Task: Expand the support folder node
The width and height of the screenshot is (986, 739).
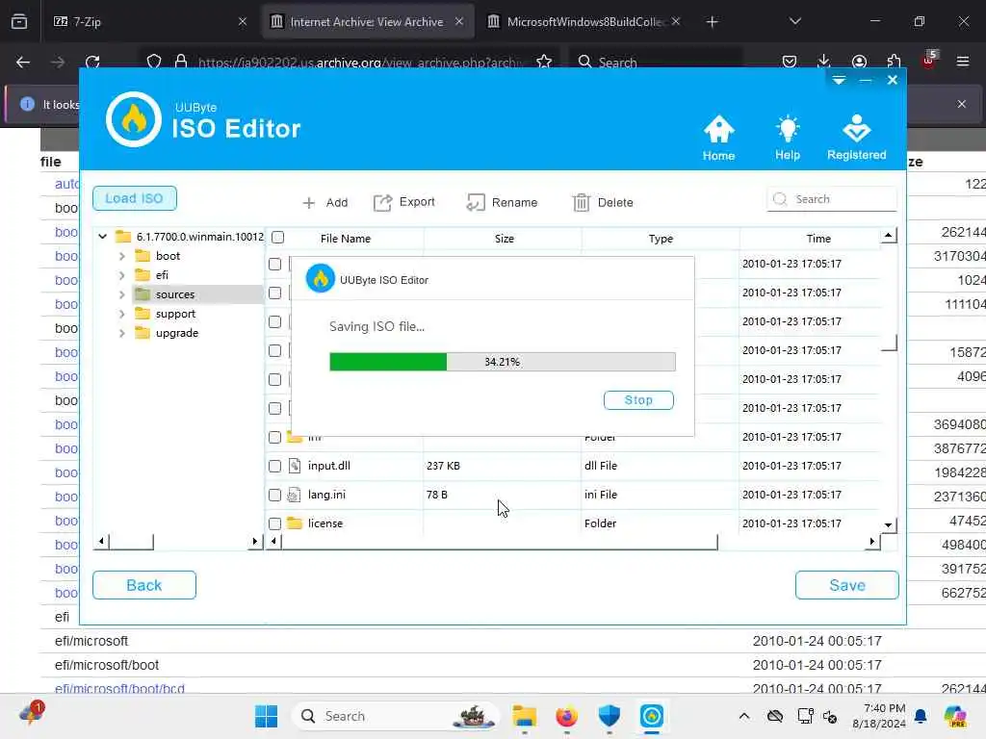Action: (x=122, y=315)
